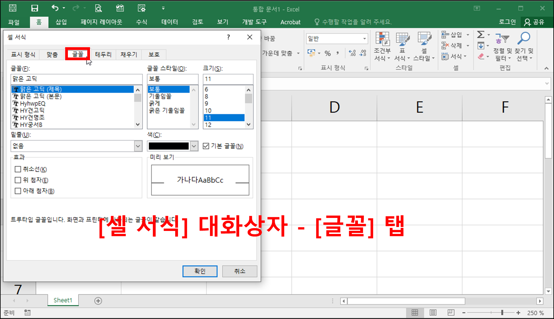Open the 일반 number format dropdown
Image resolution: width=554 pixels, height=319 pixels.
(365, 38)
